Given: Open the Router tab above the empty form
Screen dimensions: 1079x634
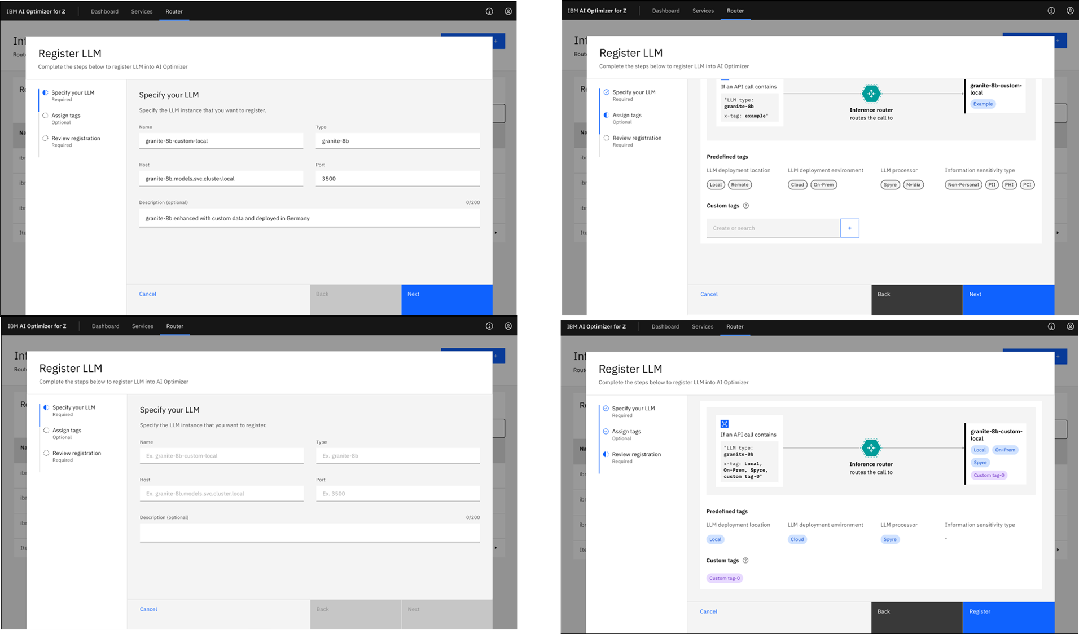Looking at the screenshot, I should tap(175, 326).
